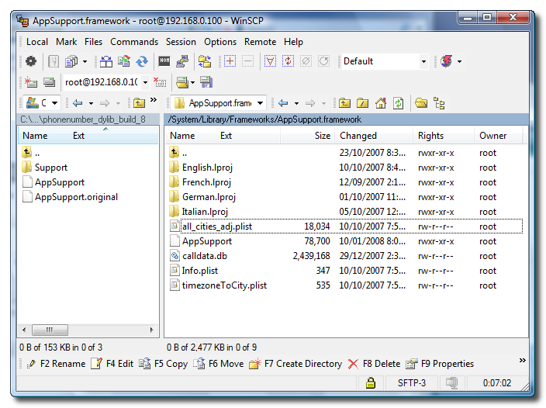
Task: Open the Session menu
Action: click(181, 42)
